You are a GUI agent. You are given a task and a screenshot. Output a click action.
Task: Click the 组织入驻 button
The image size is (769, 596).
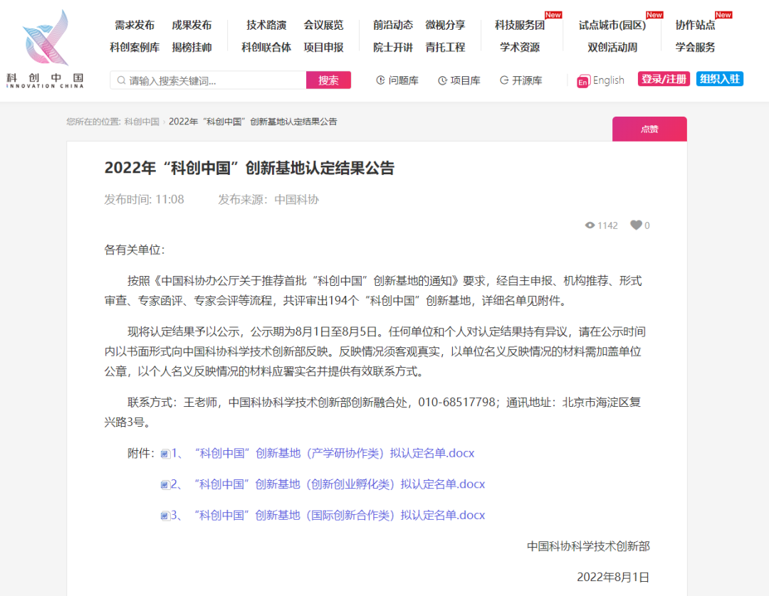pyautogui.click(x=719, y=79)
